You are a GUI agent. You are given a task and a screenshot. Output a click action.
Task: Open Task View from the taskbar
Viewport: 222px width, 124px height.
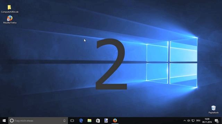pos(72,121)
